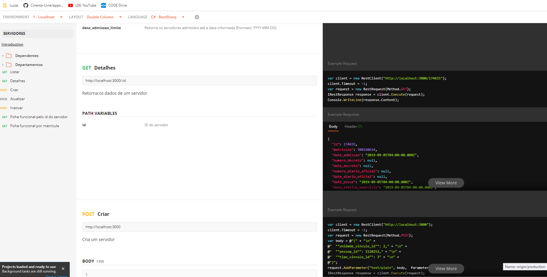
Task: Select 'Ficha funcional por matrícula' in sidebar
Action: coord(35,126)
